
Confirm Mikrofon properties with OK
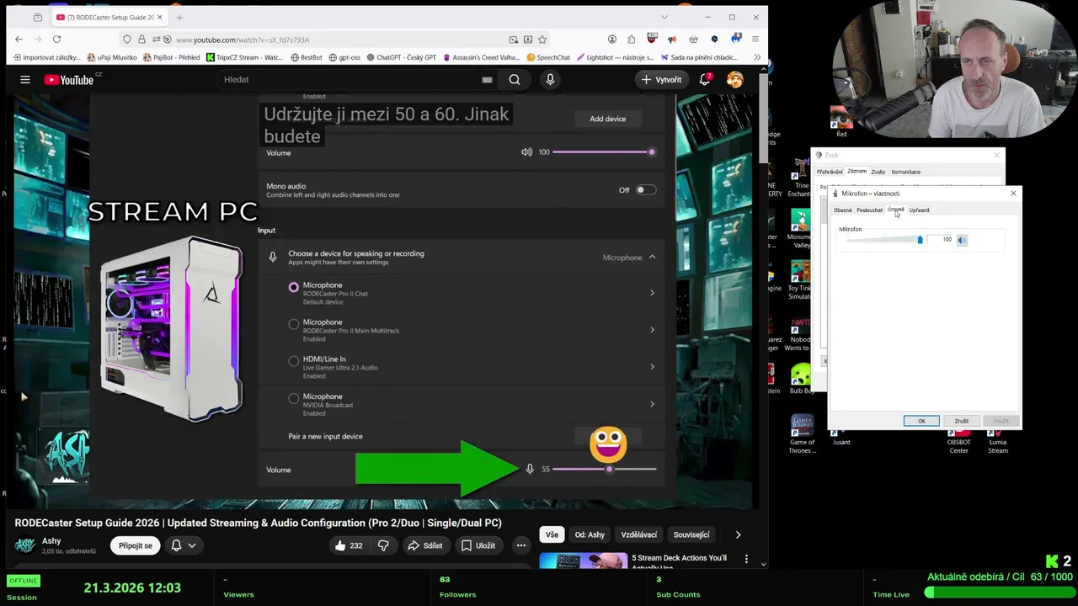(921, 421)
